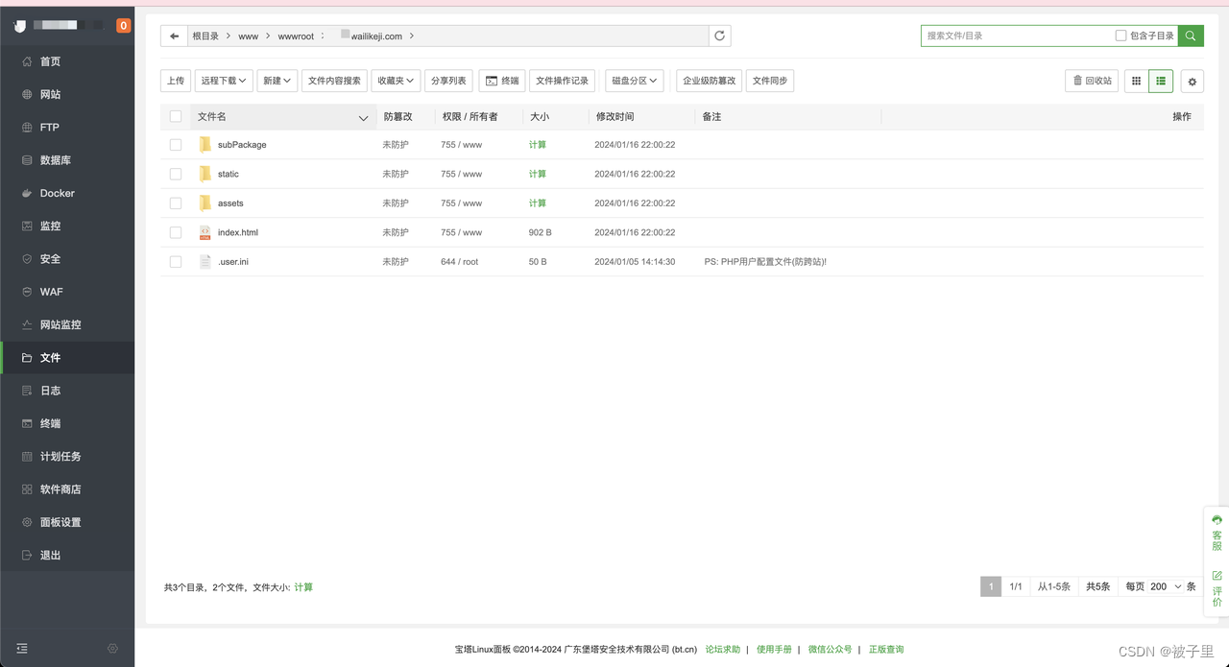Click page number 1 in pagination
This screenshot has height=667, width=1229.
[991, 586]
